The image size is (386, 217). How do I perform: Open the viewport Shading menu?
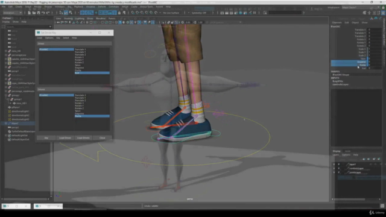(x=68, y=19)
